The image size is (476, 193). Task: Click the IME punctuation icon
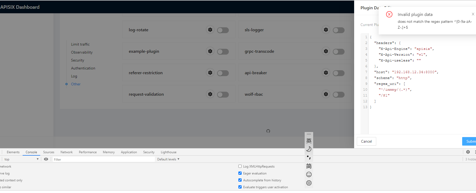(x=309, y=157)
